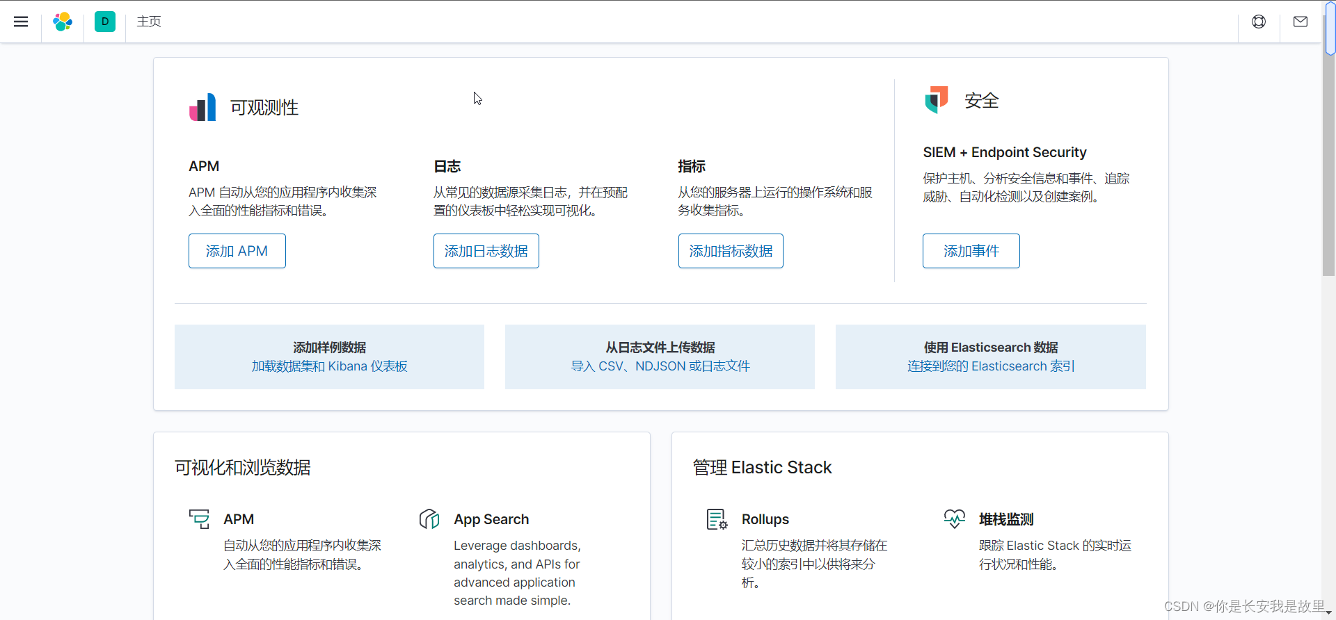The image size is (1336, 620).
Task: Click the Security shield icon
Action: point(937,99)
